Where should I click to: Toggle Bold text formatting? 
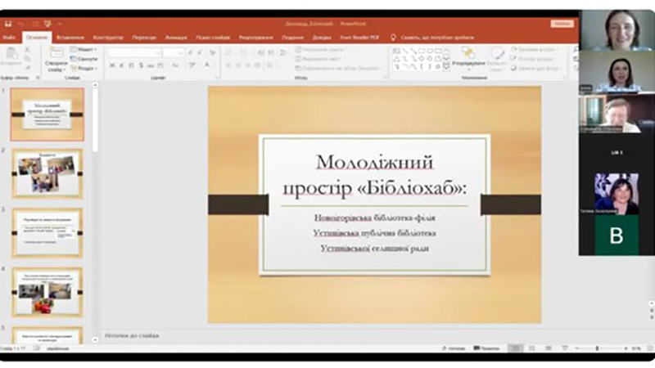coord(111,65)
